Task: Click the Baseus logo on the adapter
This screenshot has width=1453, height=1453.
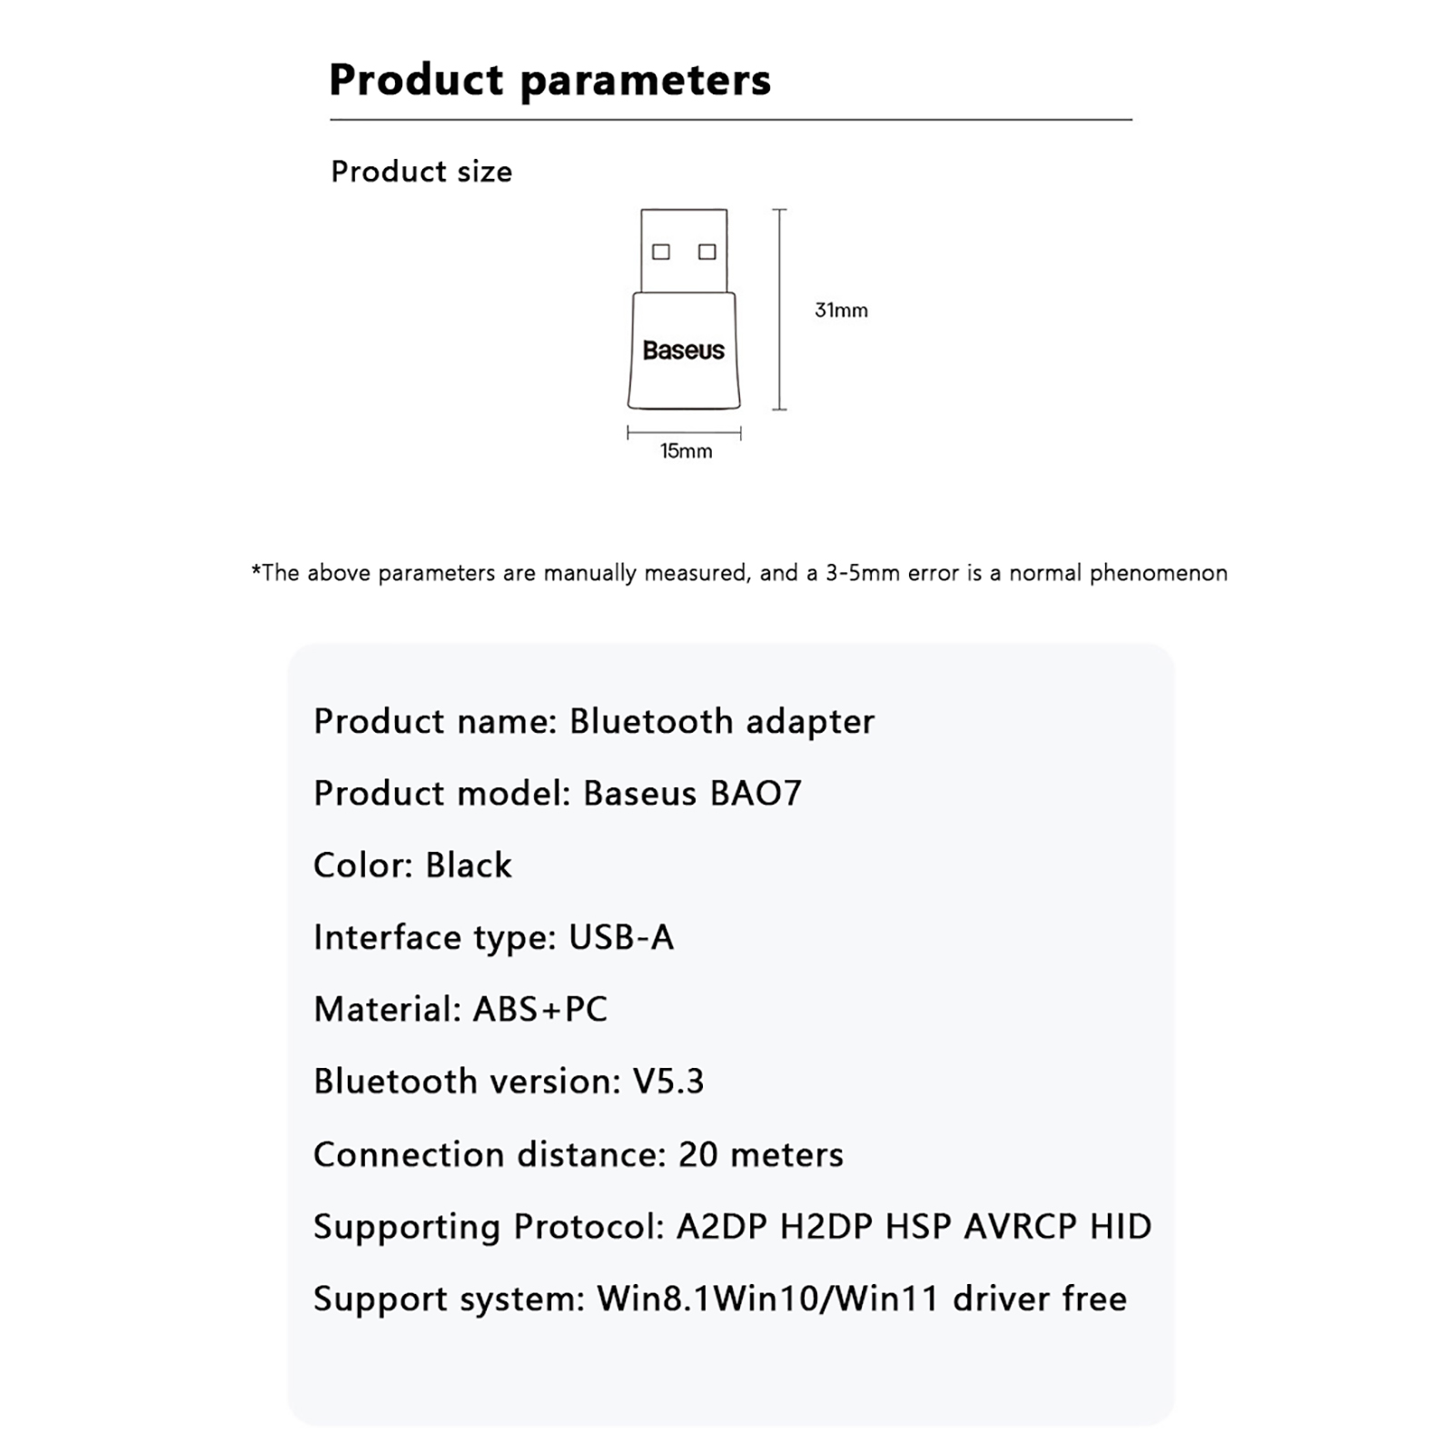Action: 683,351
